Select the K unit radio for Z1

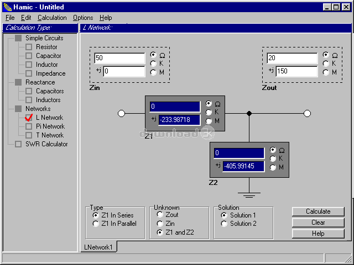[209, 112]
